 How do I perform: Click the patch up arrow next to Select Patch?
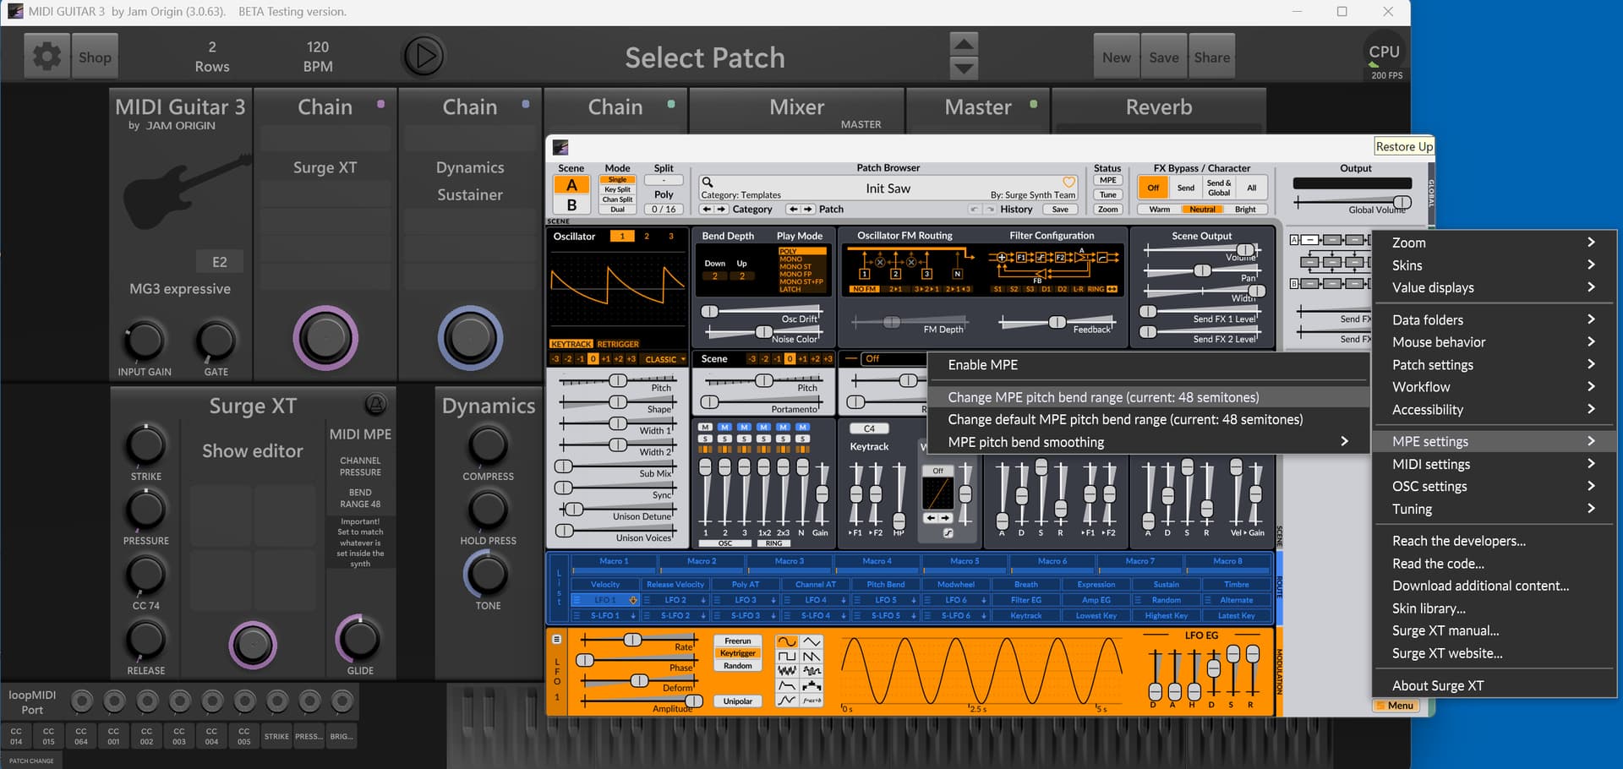(964, 43)
